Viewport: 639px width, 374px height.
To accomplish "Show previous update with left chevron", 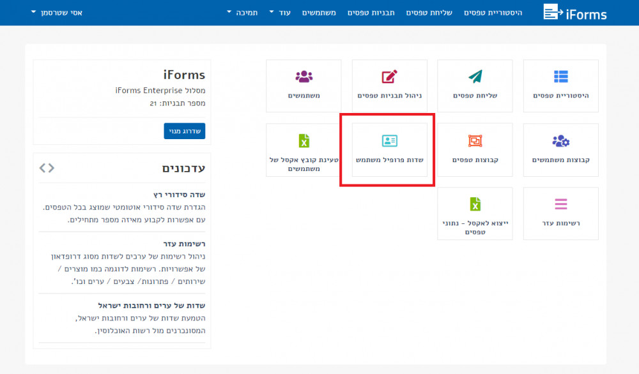I will point(42,168).
